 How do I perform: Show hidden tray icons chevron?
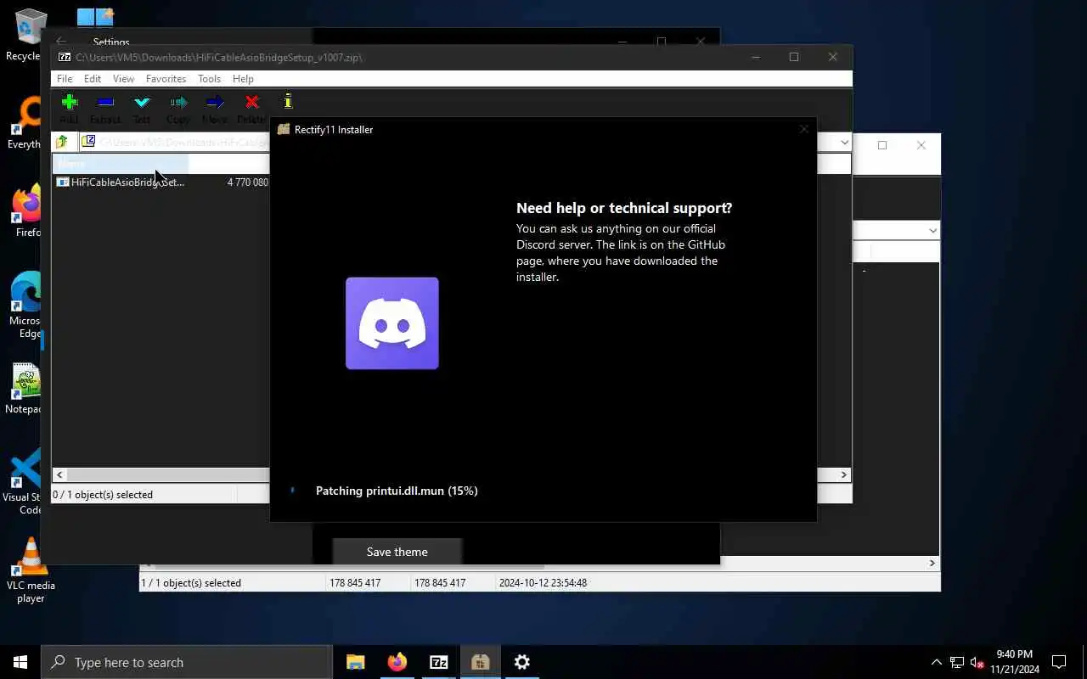[937, 662]
